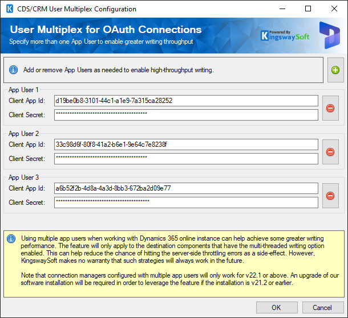Viewport: 348px width, 318px height.
Task: Click Client Secret label under App User 3
Action: 27,203
